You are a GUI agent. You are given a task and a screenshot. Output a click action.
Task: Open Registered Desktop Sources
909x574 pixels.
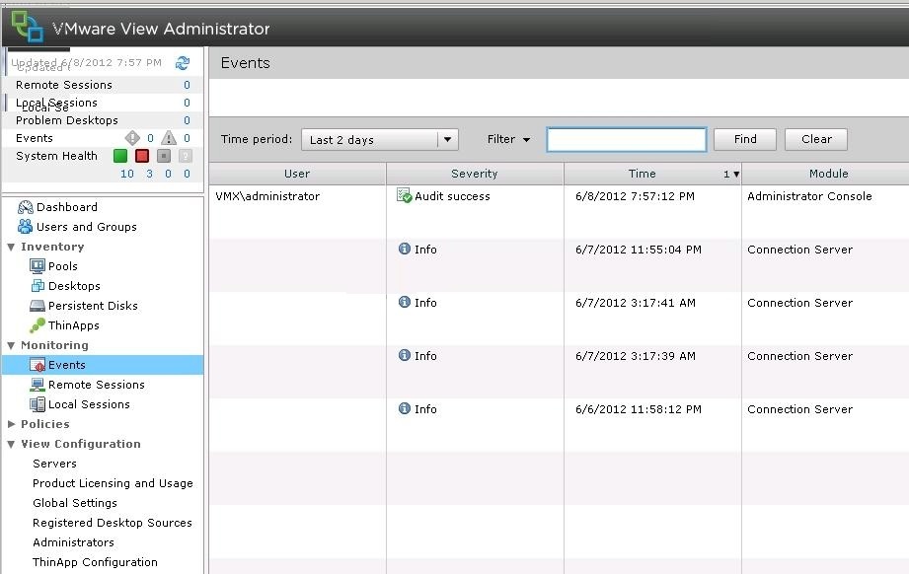(x=112, y=523)
